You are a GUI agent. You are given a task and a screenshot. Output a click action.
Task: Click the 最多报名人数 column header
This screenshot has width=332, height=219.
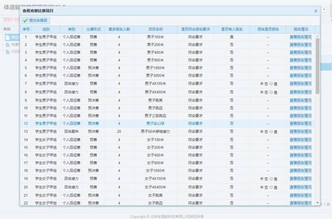coord(119,29)
